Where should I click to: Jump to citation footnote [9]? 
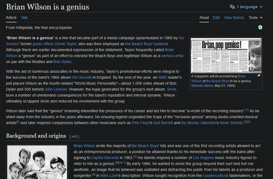pyautogui.click(x=94, y=174)
